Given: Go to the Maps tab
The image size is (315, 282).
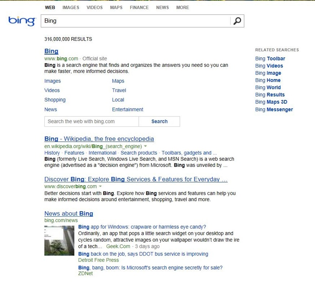Looking at the screenshot, I should tap(116, 7).
